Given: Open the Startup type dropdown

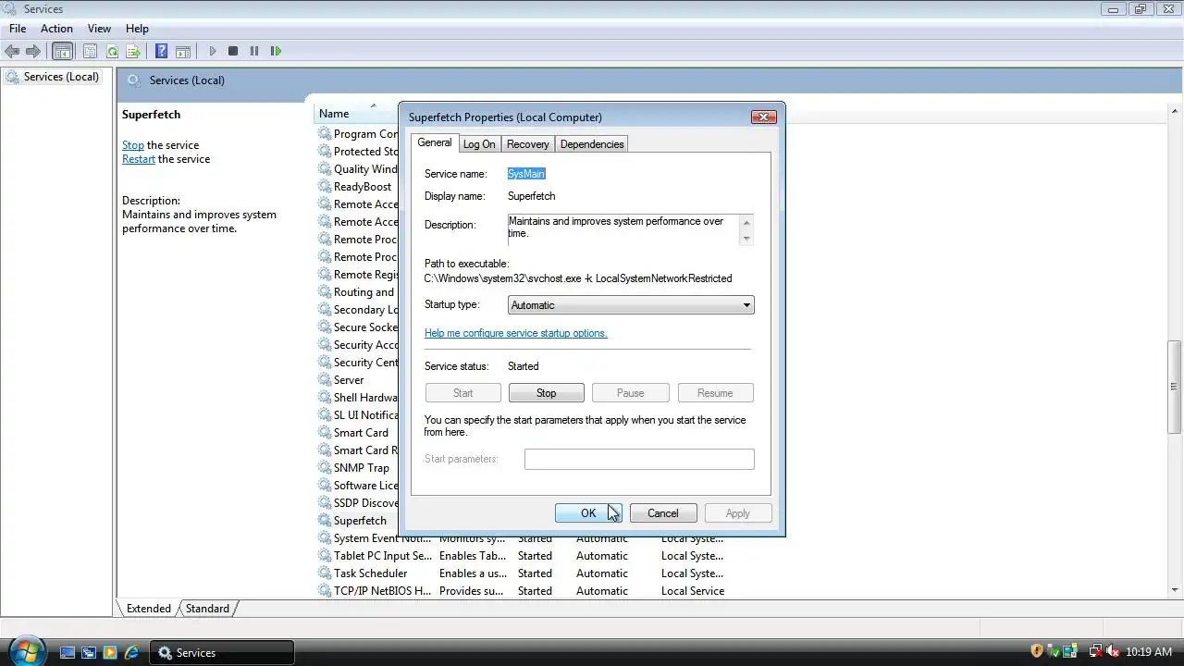Looking at the screenshot, I should click(631, 305).
